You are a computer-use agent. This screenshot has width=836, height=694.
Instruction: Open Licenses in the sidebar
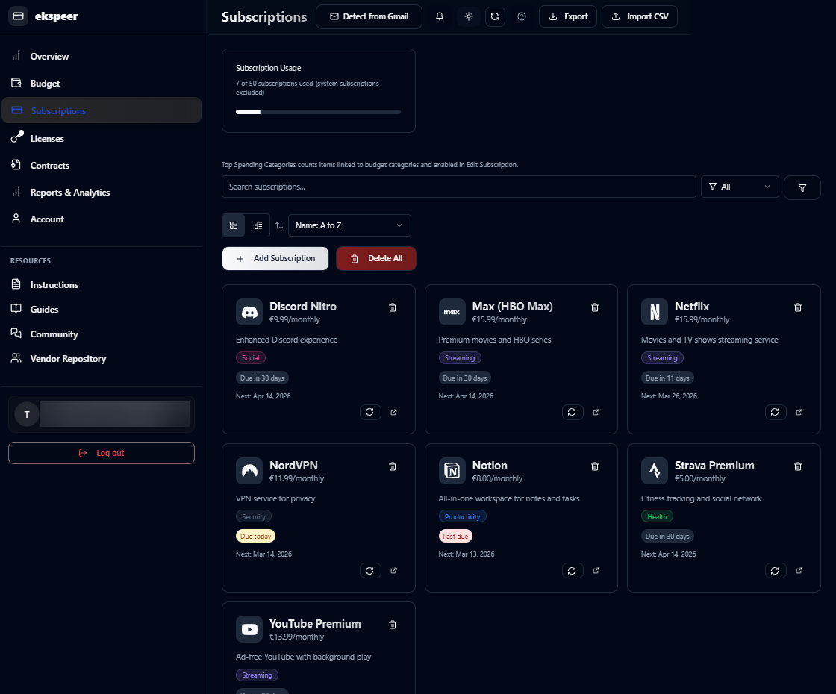point(102,139)
